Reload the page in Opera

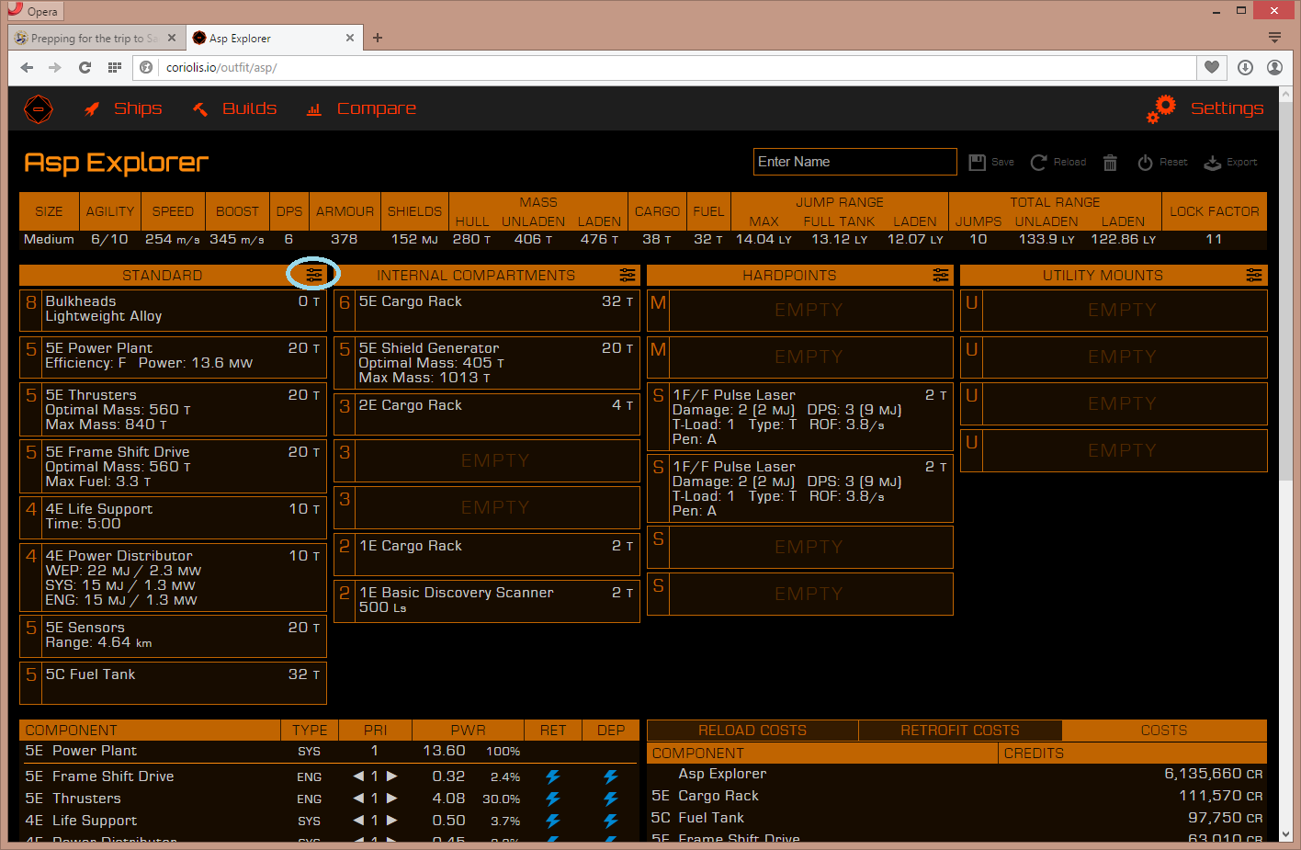pyautogui.click(x=85, y=67)
